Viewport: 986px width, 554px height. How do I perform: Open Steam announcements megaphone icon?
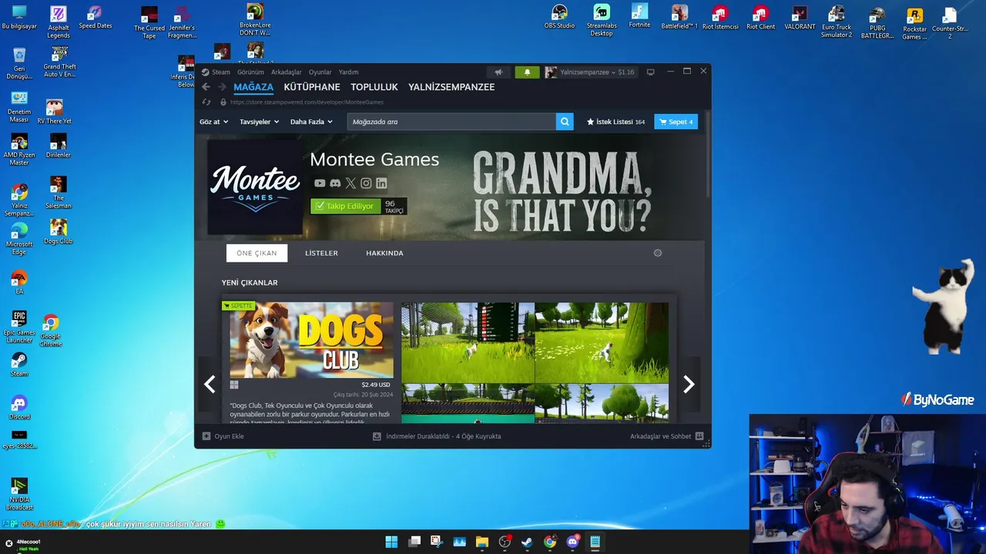tap(498, 72)
